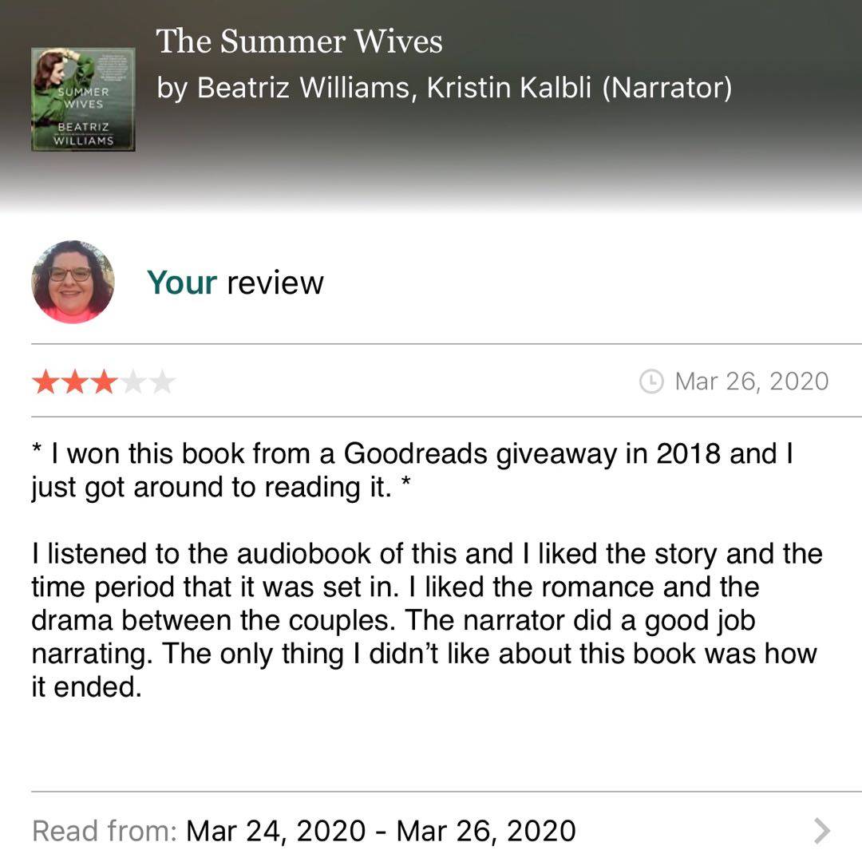Tap the reviewer profile avatar
Screen dimensions: 862x862
pyautogui.click(x=73, y=282)
